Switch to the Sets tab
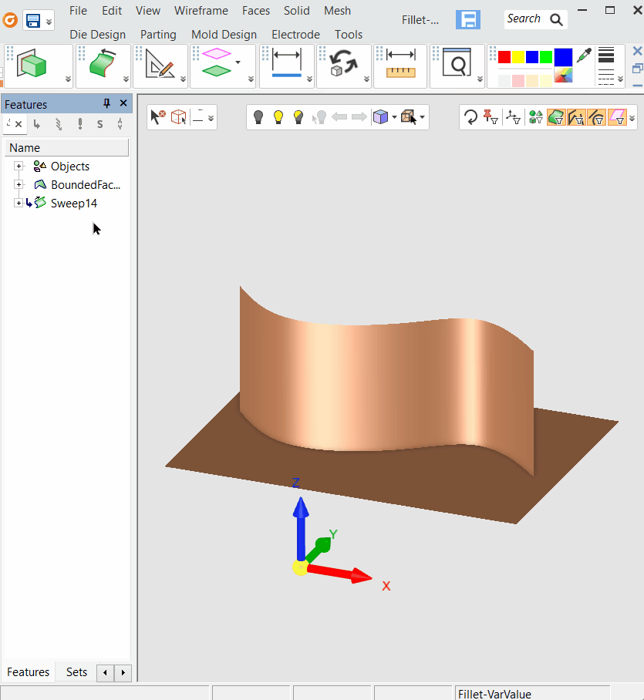644x700 pixels. [x=76, y=672]
